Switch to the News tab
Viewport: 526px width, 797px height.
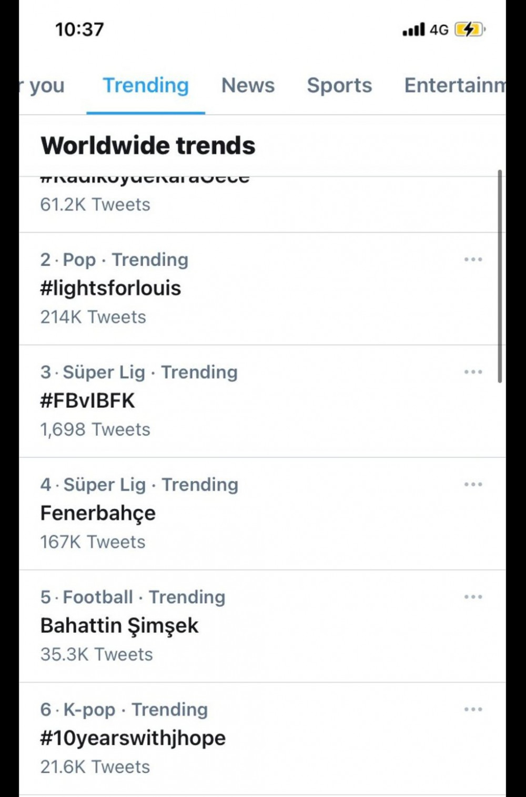click(248, 85)
